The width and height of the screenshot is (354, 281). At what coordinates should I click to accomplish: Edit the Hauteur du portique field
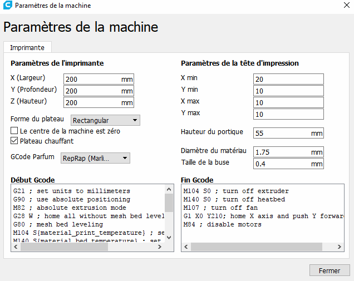(288, 133)
